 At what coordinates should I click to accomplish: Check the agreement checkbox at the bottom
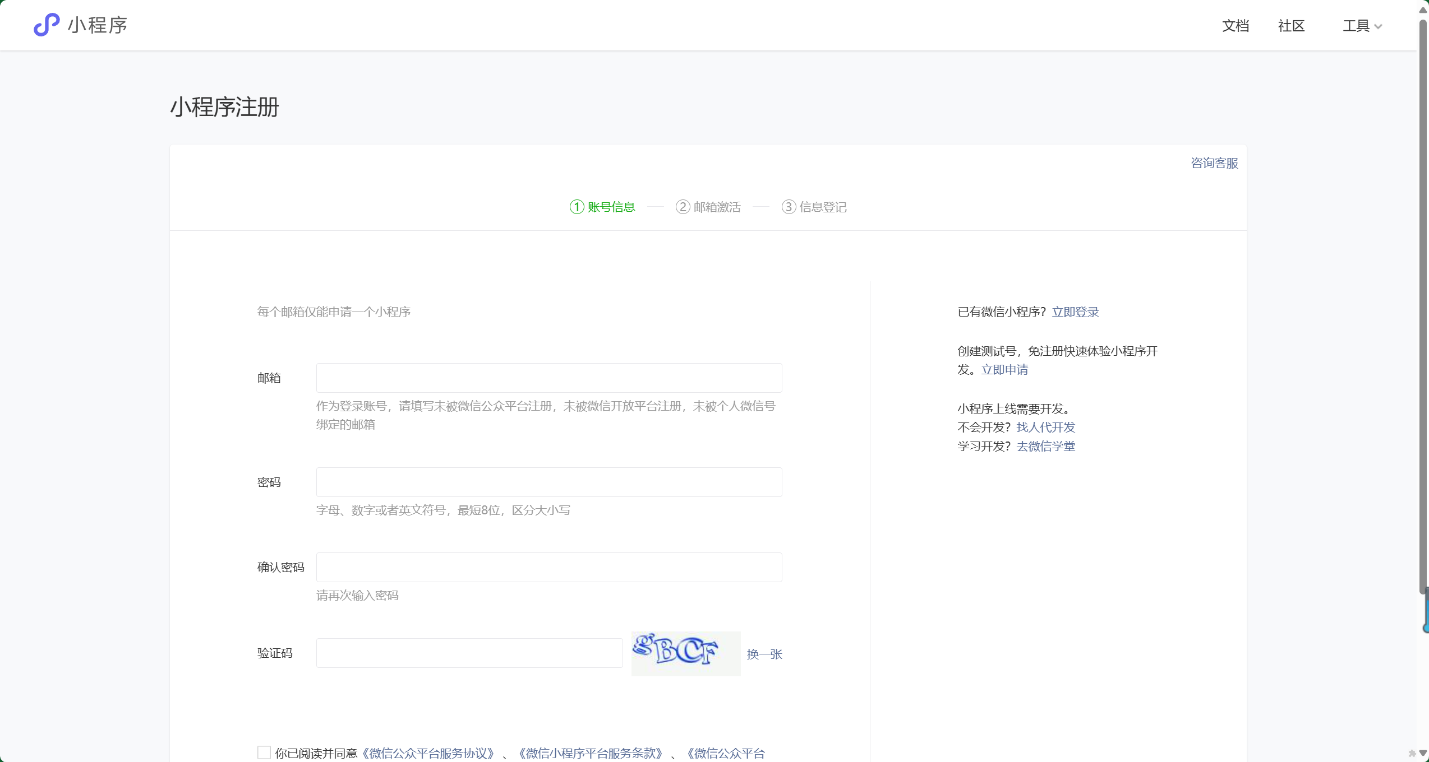tap(264, 752)
